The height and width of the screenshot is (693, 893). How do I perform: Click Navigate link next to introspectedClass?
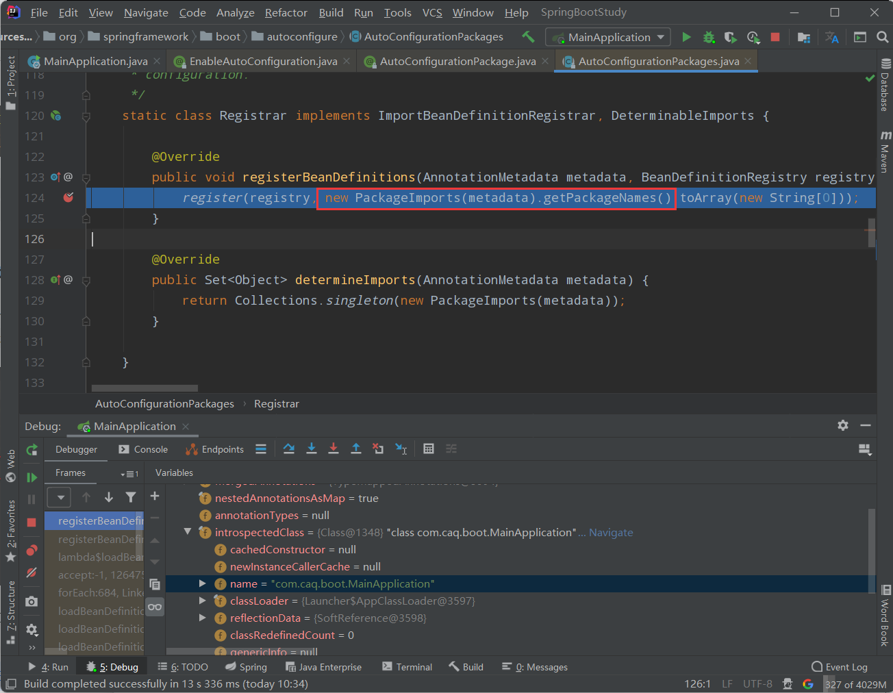coord(611,532)
